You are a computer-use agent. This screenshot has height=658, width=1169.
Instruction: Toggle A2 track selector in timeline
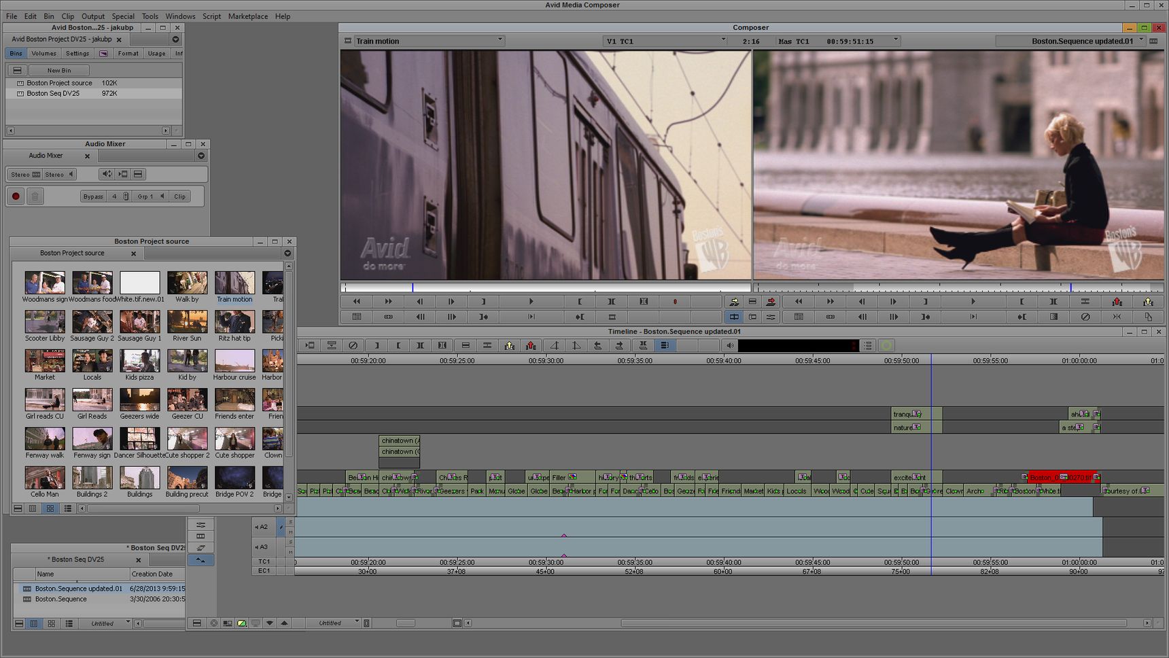coord(265,527)
